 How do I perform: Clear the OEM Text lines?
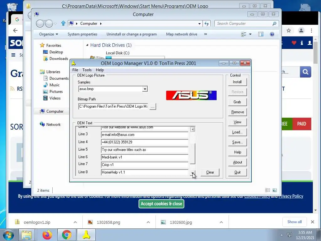coord(210,172)
